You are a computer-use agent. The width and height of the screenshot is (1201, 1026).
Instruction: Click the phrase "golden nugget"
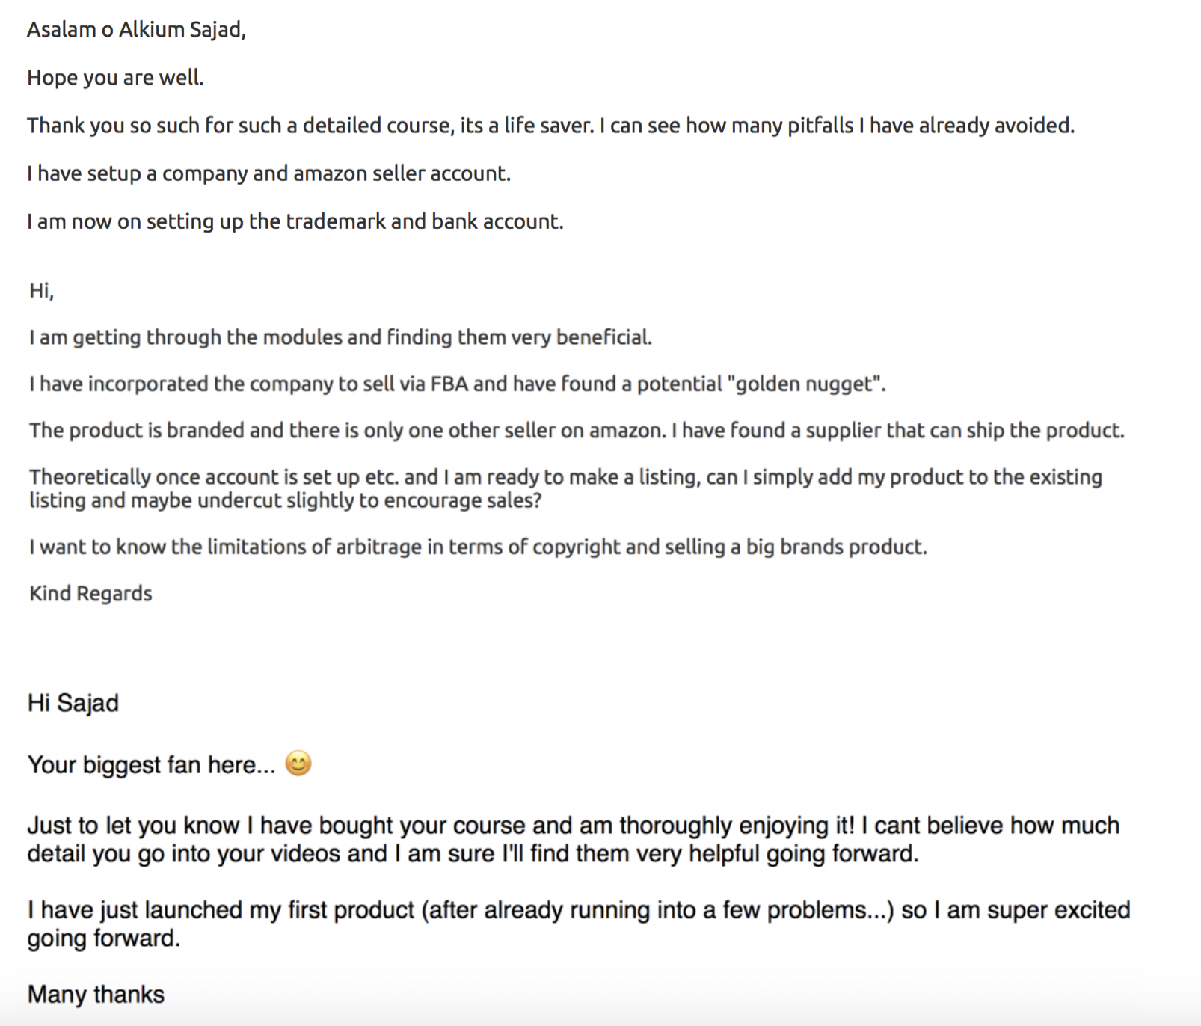[803, 384]
